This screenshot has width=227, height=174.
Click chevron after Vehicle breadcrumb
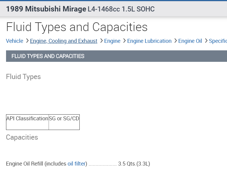(27, 41)
